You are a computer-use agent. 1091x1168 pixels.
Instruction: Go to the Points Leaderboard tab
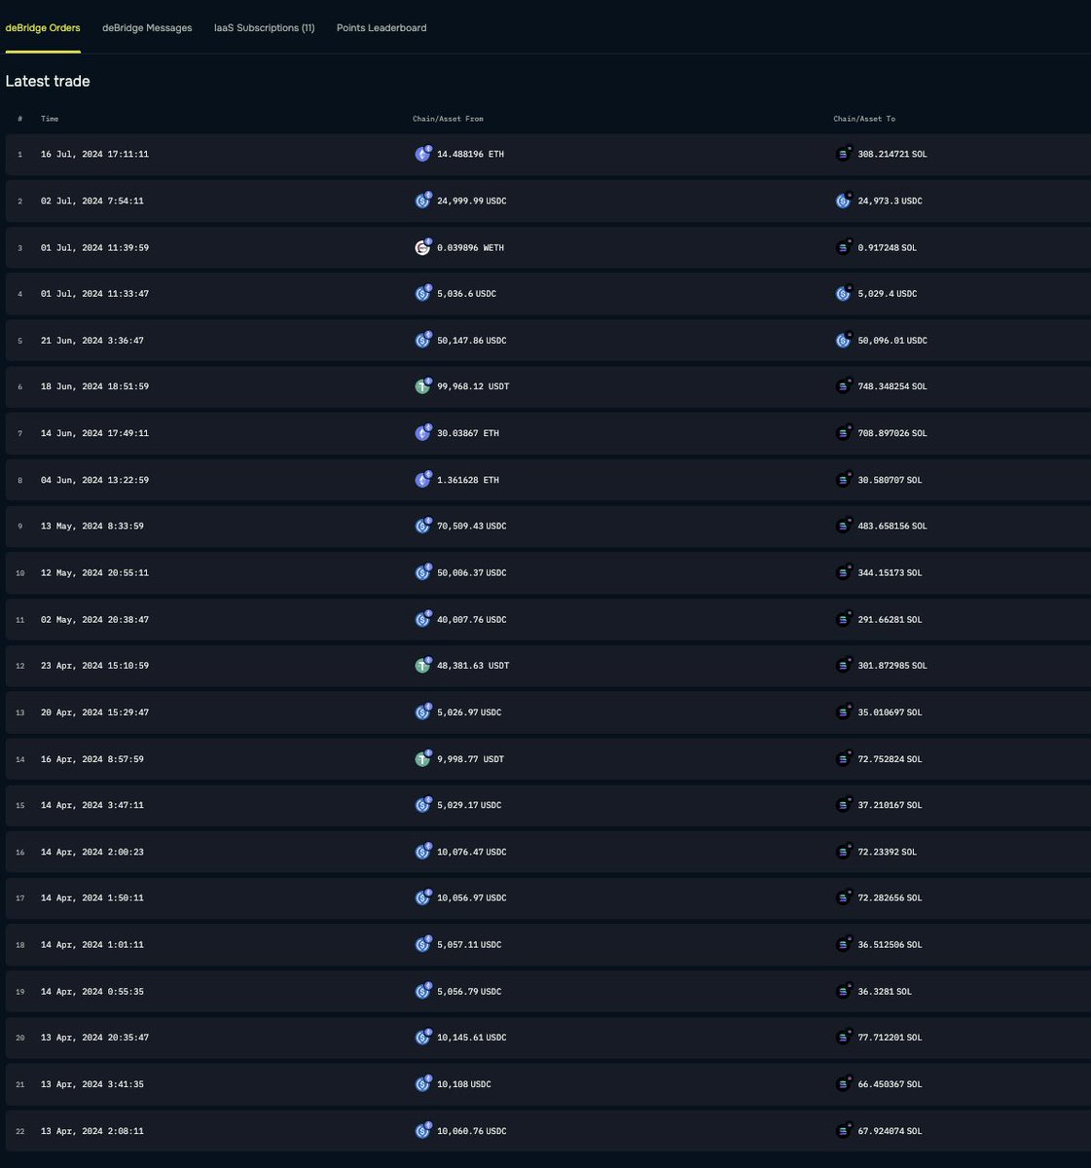381,27
